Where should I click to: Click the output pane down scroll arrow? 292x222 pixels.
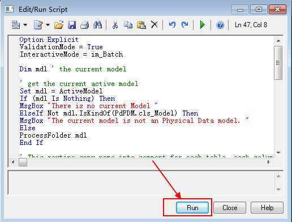point(278,189)
